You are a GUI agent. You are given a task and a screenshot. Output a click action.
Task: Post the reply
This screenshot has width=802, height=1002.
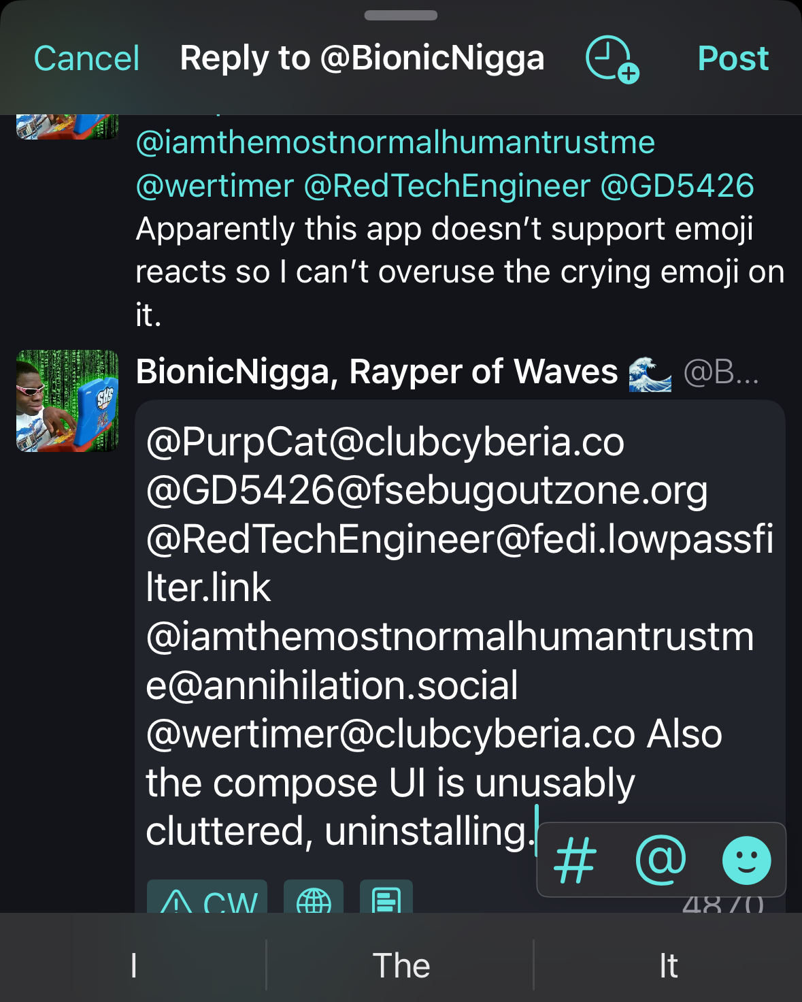tap(733, 59)
